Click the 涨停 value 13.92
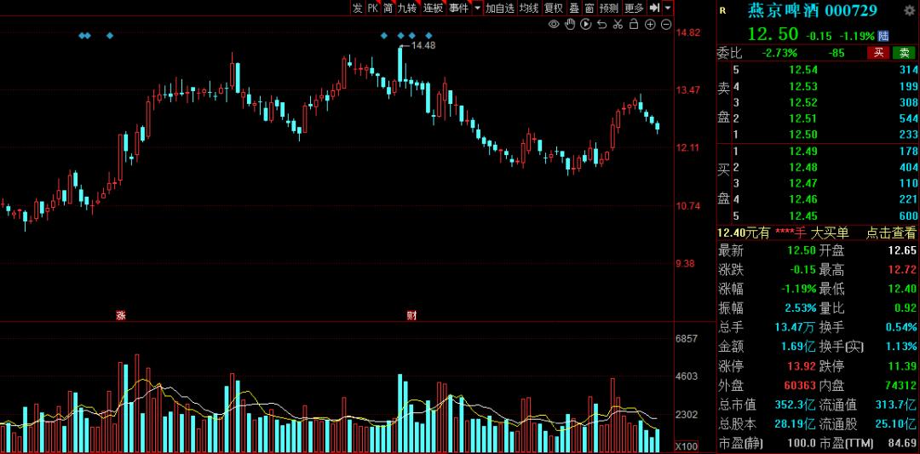The image size is (920, 454). [x=802, y=366]
